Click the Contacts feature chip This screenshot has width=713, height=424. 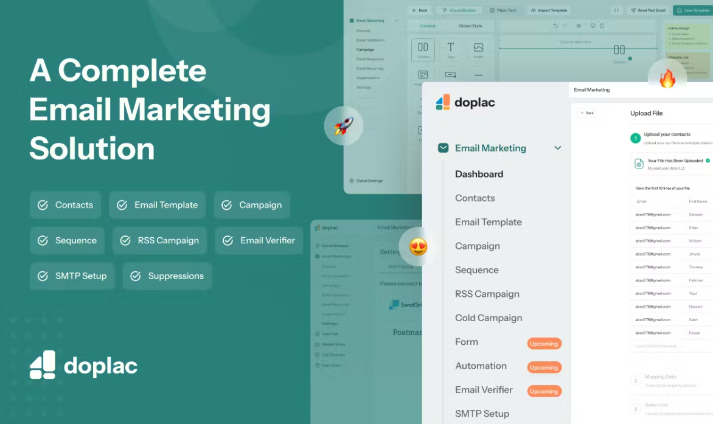click(66, 205)
